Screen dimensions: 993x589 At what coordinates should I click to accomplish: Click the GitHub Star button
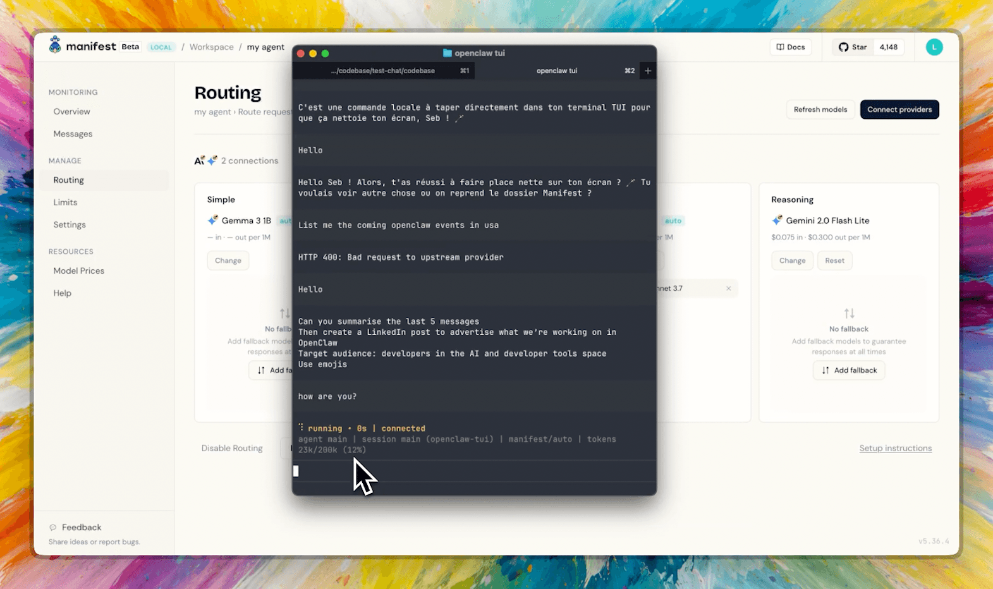click(x=853, y=47)
